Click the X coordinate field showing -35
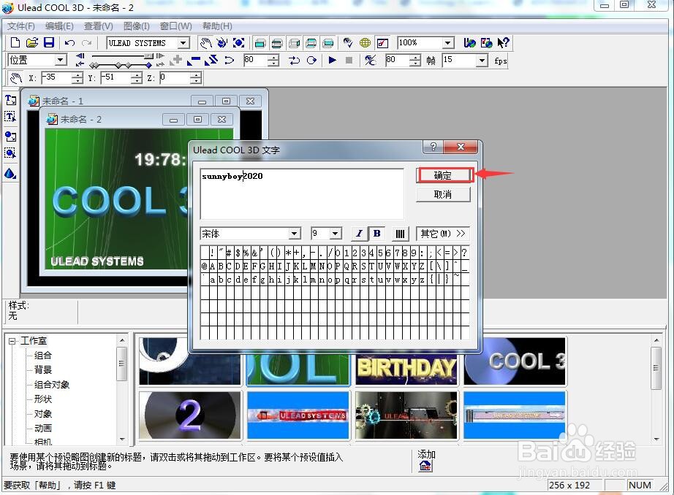 (56, 77)
